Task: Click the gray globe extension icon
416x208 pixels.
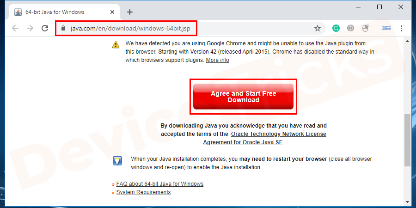Action: pyautogui.click(x=350, y=28)
